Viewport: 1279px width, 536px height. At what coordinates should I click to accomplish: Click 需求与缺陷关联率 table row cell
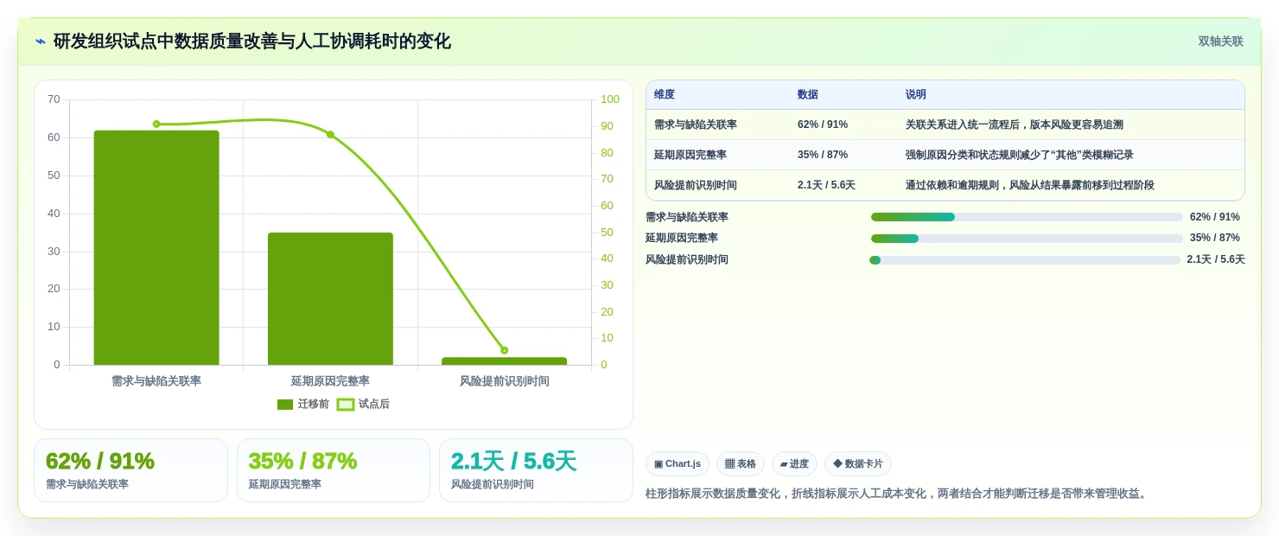696,124
